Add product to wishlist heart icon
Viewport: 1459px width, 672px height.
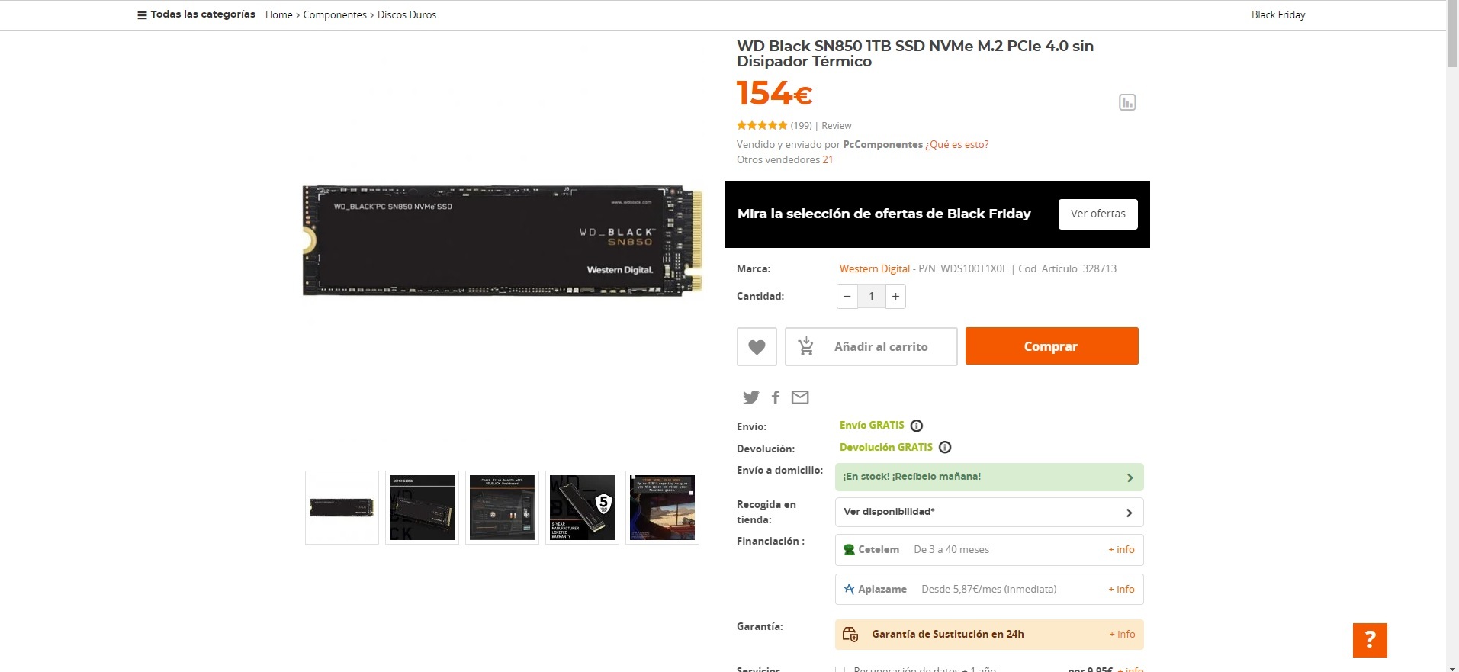757,346
